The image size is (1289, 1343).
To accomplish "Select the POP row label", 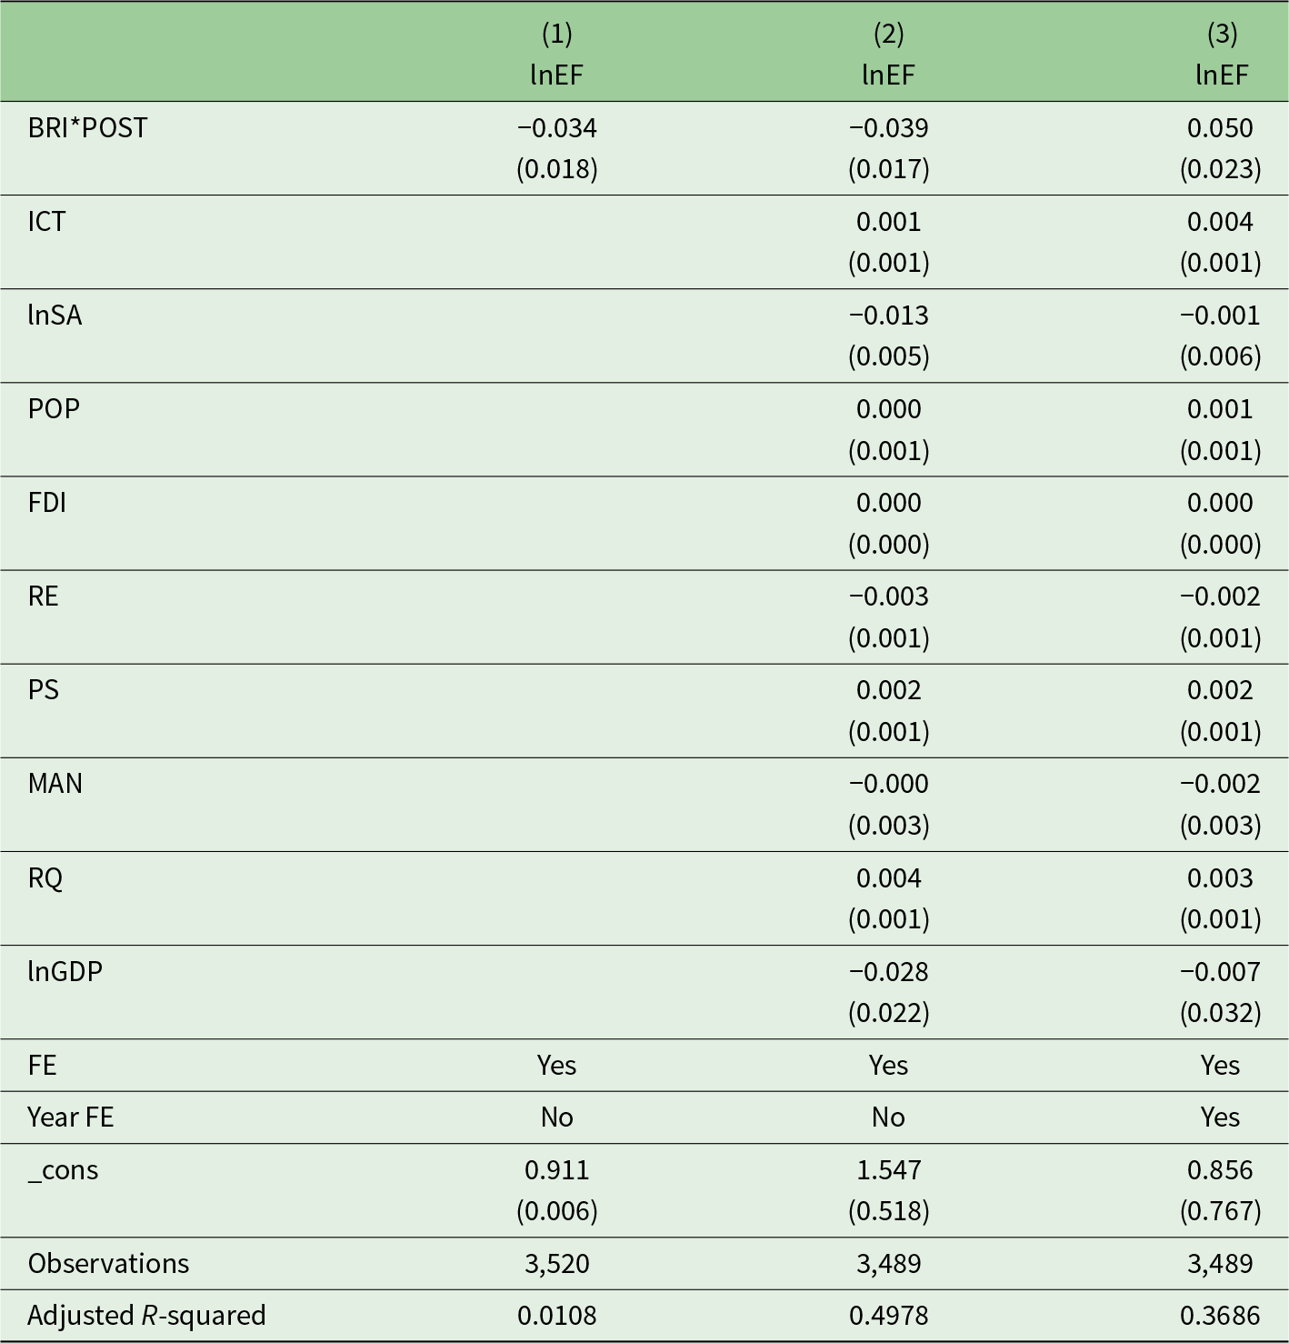I will coord(54,409).
